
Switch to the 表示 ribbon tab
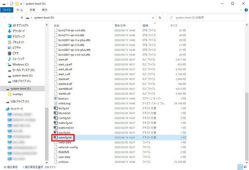(x=45, y=10)
